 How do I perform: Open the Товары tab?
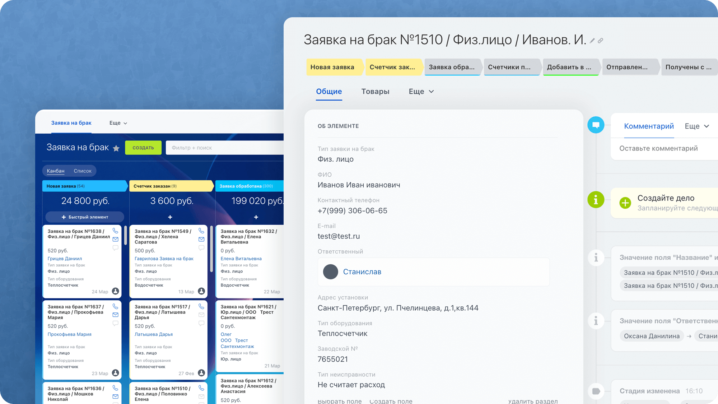(x=375, y=92)
